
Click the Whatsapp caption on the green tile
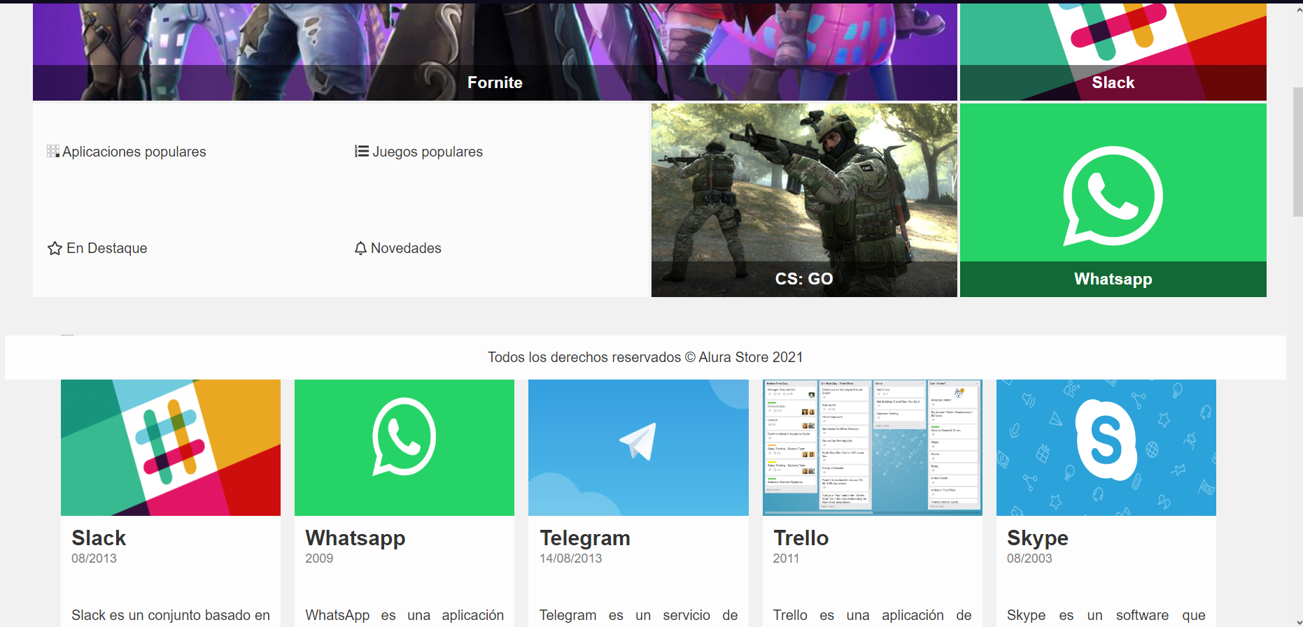tap(1113, 279)
